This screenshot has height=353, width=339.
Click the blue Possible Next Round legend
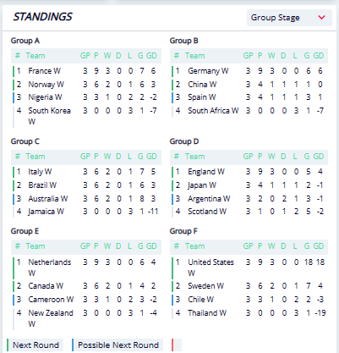[x=118, y=345]
